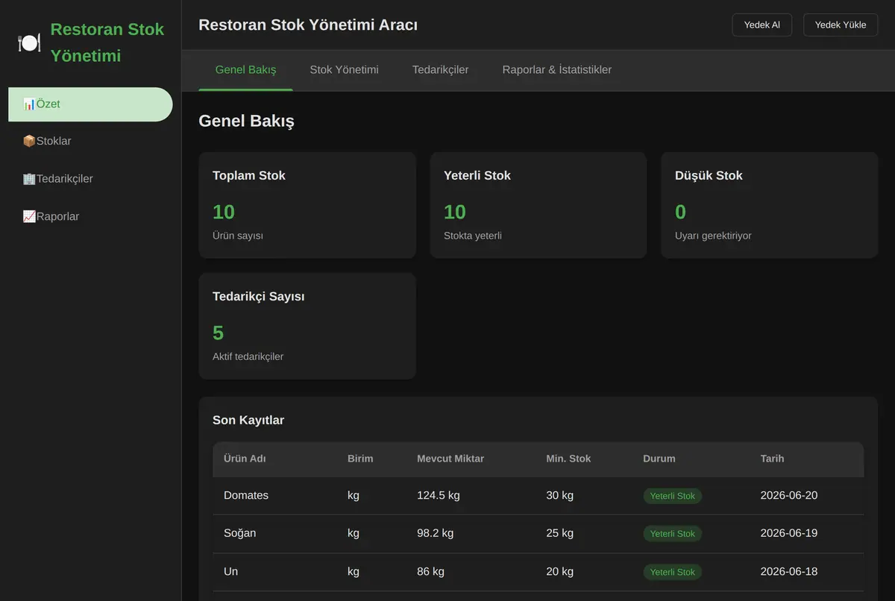Select the Tedarikçiler tab
The height and width of the screenshot is (601, 895).
point(440,70)
